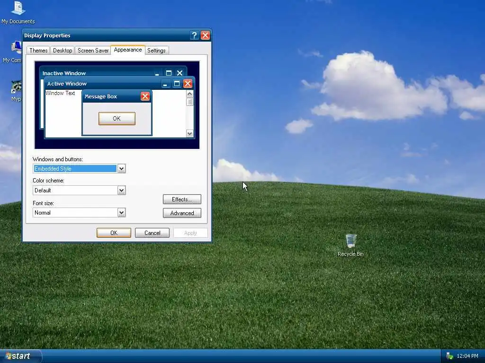
Task: Click the Advanced button
Action: point(182,213)
